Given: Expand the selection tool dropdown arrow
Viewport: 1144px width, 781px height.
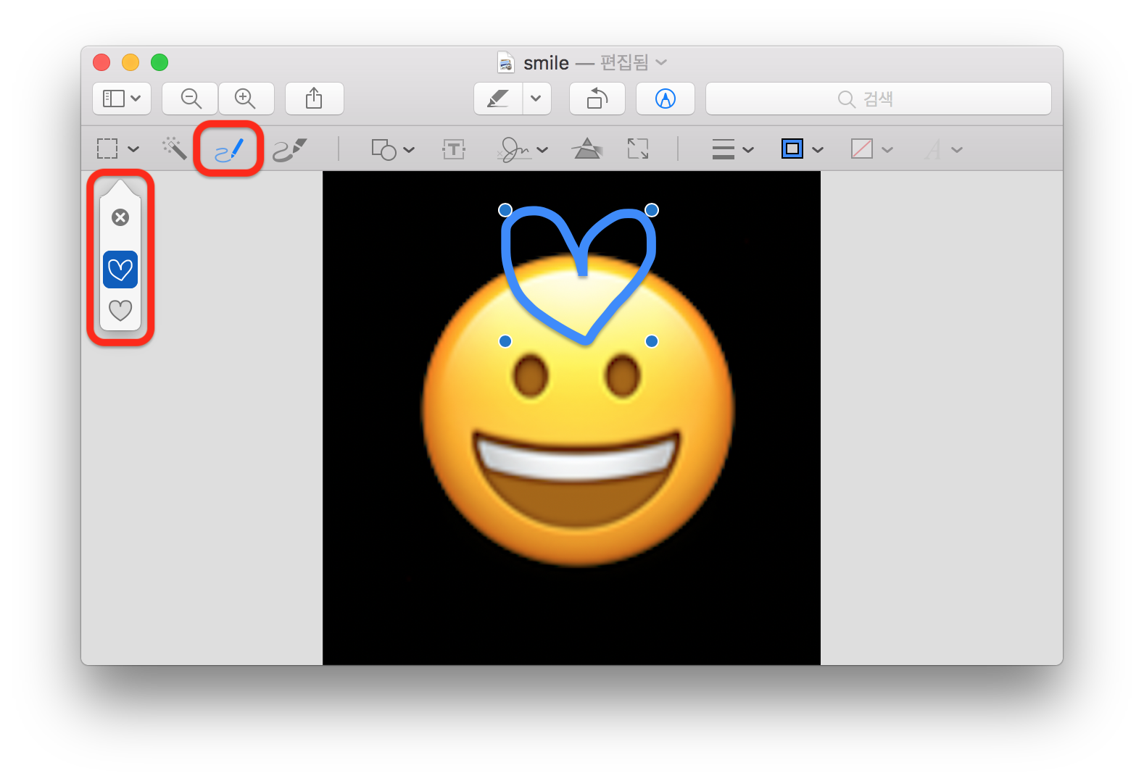Looking at the screenshot, I should point(133,149).
